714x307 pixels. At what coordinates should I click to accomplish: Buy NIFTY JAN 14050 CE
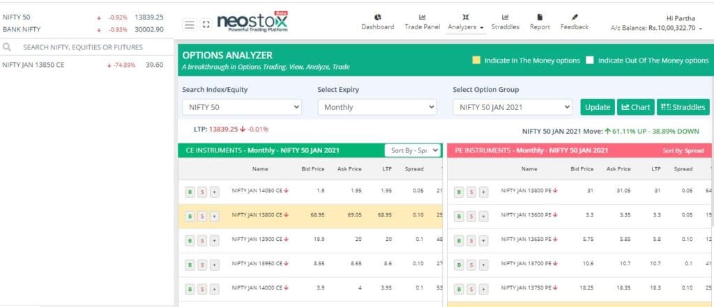190,192
